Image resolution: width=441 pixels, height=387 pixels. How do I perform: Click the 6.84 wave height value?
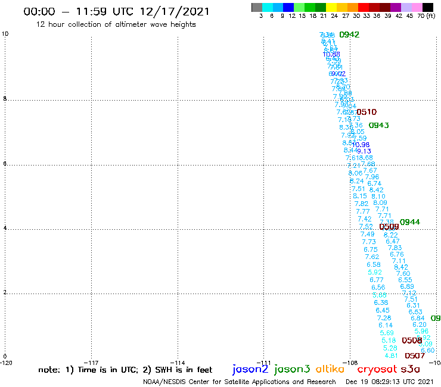pos(418,318)
